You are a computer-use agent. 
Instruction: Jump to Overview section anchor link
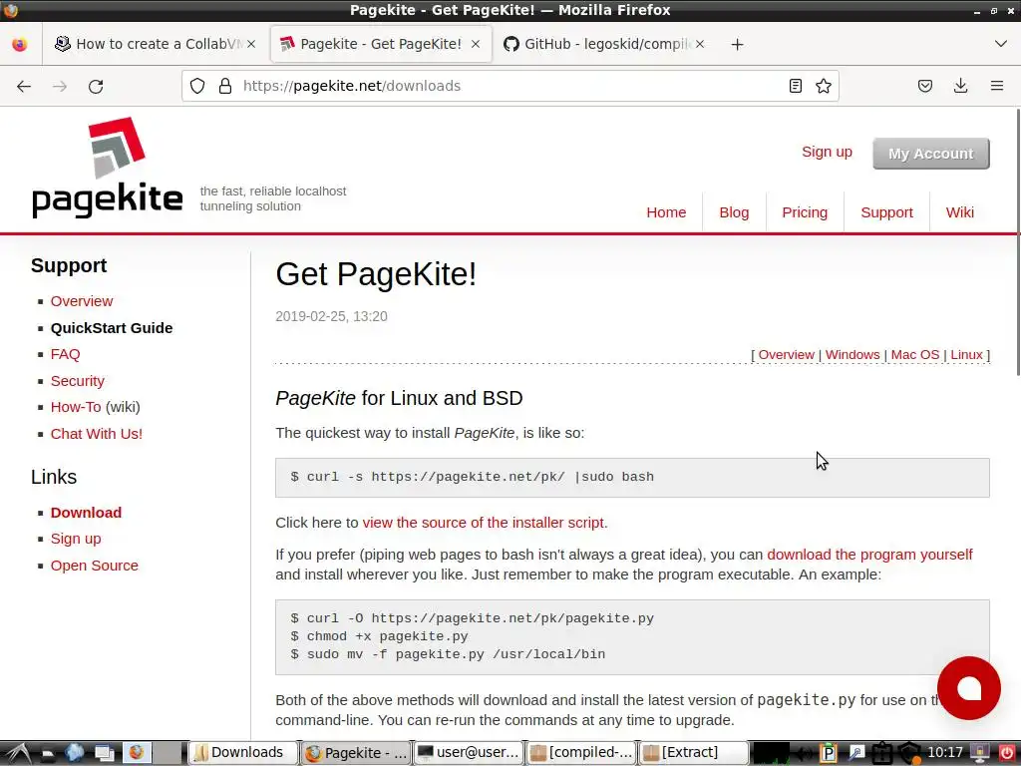click(786, 355)
